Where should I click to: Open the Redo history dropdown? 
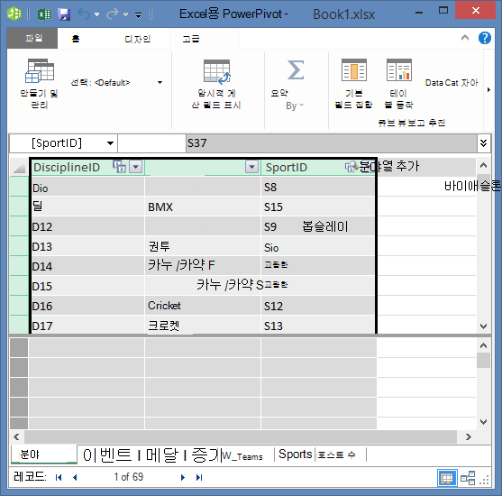pyautogui.click(x=125, y=14)
